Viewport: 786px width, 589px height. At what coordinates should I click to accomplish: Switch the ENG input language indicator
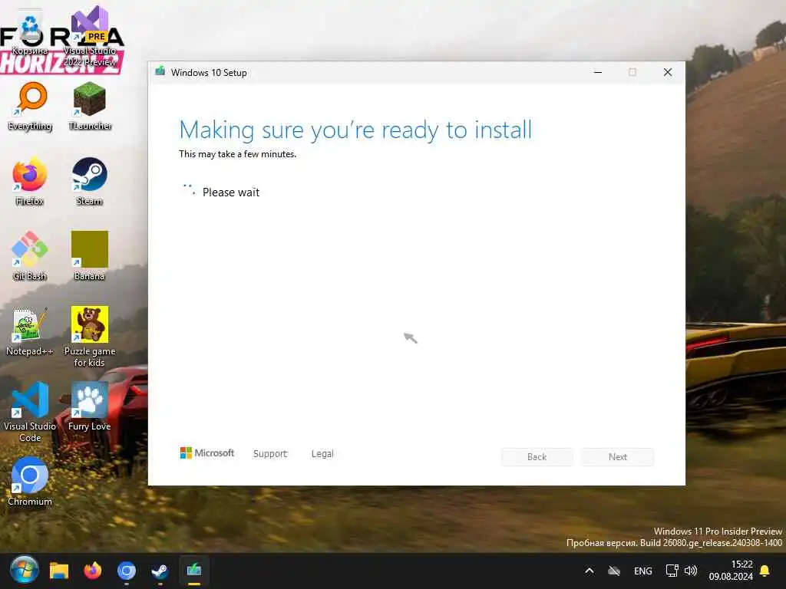[x=642, y=571]
